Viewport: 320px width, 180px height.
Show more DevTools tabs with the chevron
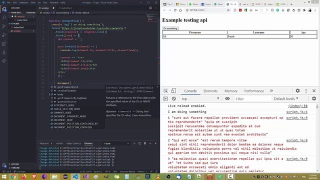click(x=271, y=91)
